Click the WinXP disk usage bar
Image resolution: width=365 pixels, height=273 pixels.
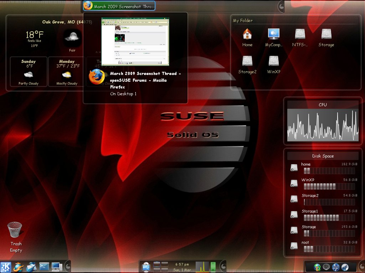(329, 186)
